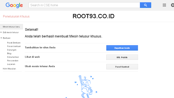174x98 pixels.
Task: Open Pusat Bantuan link
Action: pyautogui.click(x=14, y=43)
